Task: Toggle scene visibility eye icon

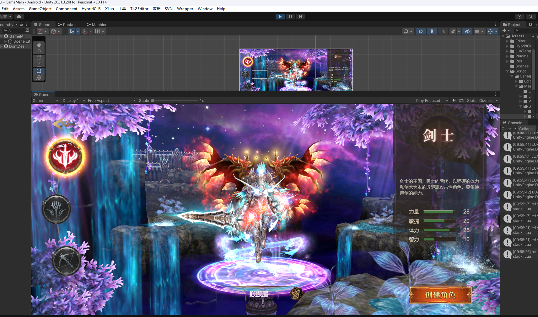Action: 467,31
